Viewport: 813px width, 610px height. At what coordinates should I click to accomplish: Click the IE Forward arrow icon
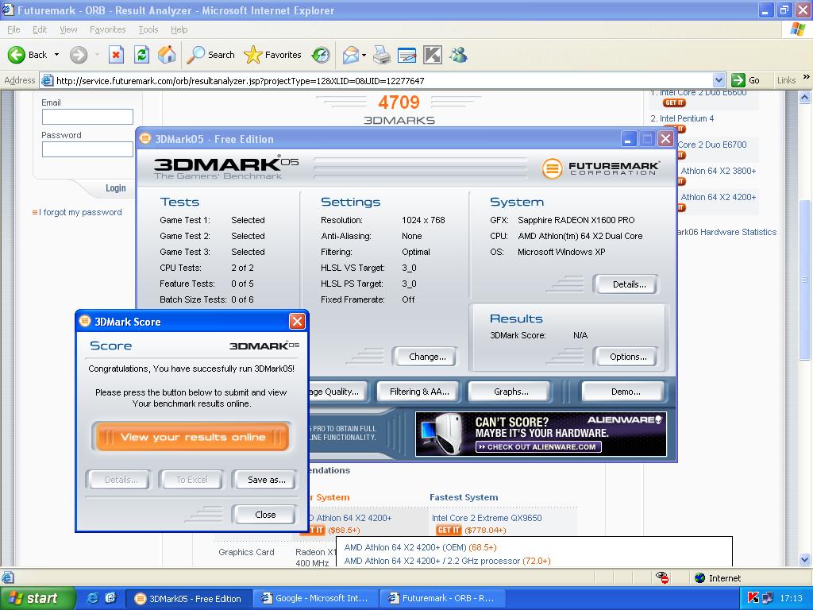[79, 55]
